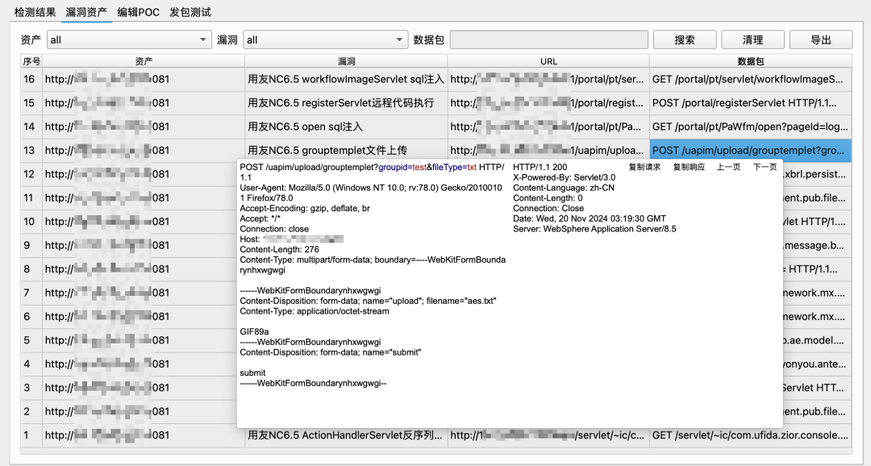The width and height of the screenshot is (871, 466).
Task: Click packet cell POST /portal/registerServlet HTTP/1.1
Action: [x=751, y=102]
